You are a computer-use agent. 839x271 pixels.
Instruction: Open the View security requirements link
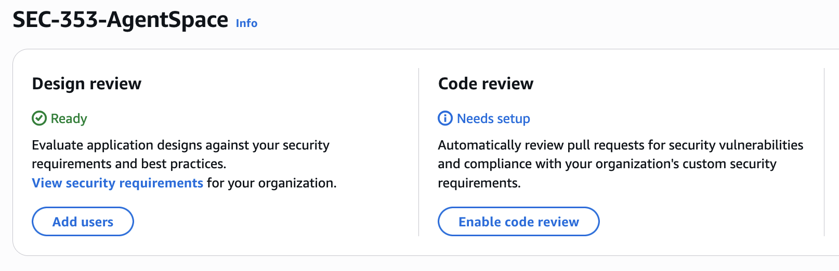pos(117,183)
